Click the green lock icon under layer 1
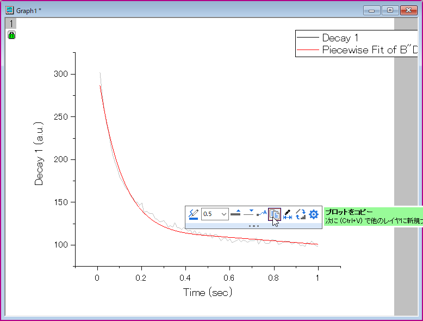The width and height of the screenshot is (423, 321). pyautogui.click(x=11, y=35)
